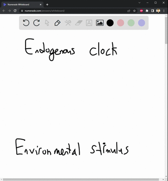The height and width of the screenshot is (181, 168).
Task: Bookmark this page with star
Action: 134,11
